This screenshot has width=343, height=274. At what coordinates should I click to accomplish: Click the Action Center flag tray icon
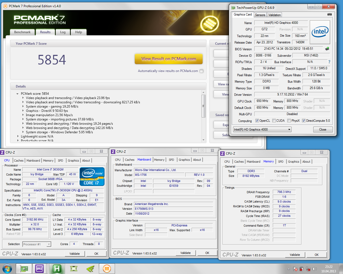pos(295,269)
